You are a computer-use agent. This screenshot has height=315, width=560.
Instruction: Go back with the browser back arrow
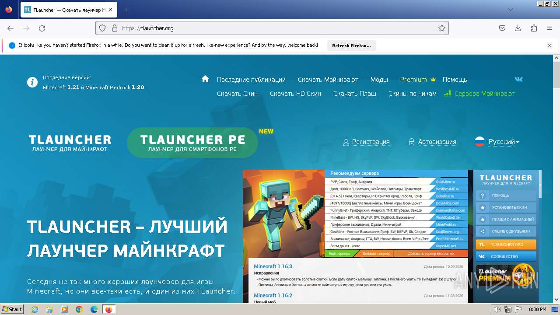pyautogui.click(x=10, y=28)
